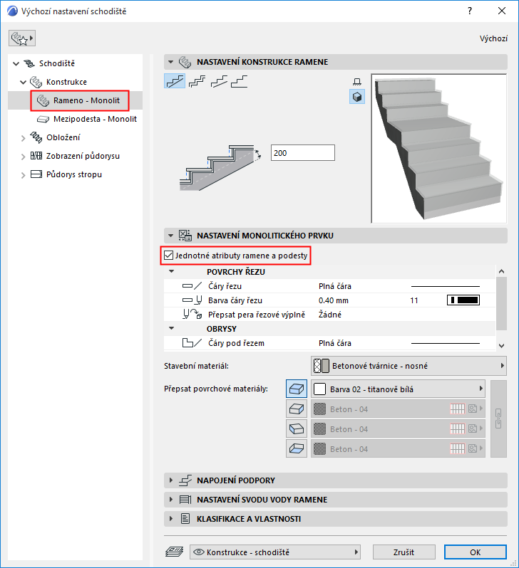The width and height of the screenshot is (519, 568).
Task: Click the Čáry řezu row icon
Action: click(x=192, y=286)
